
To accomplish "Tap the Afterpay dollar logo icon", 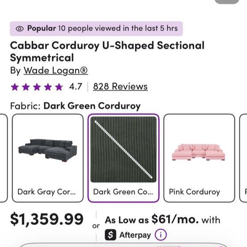I will point(111,235).
